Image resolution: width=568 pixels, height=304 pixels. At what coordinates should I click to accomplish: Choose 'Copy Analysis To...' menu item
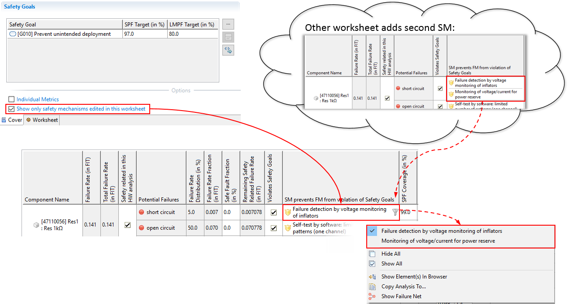pos(403,287)
